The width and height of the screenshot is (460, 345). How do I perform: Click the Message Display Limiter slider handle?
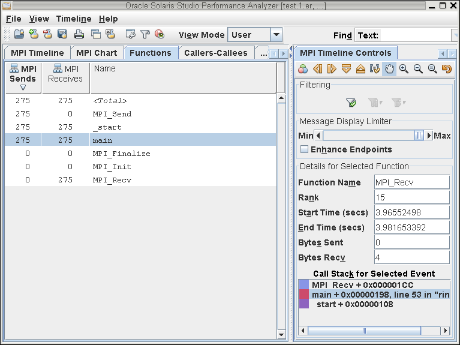click(419, 136)
